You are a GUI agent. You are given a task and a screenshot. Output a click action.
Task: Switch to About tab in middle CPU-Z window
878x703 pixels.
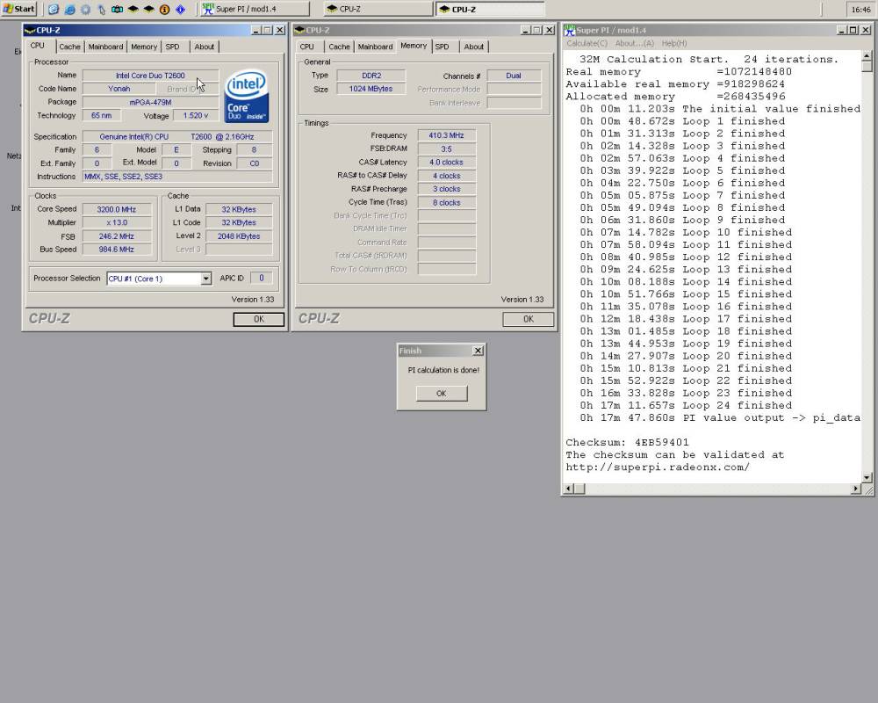(474, 47)
